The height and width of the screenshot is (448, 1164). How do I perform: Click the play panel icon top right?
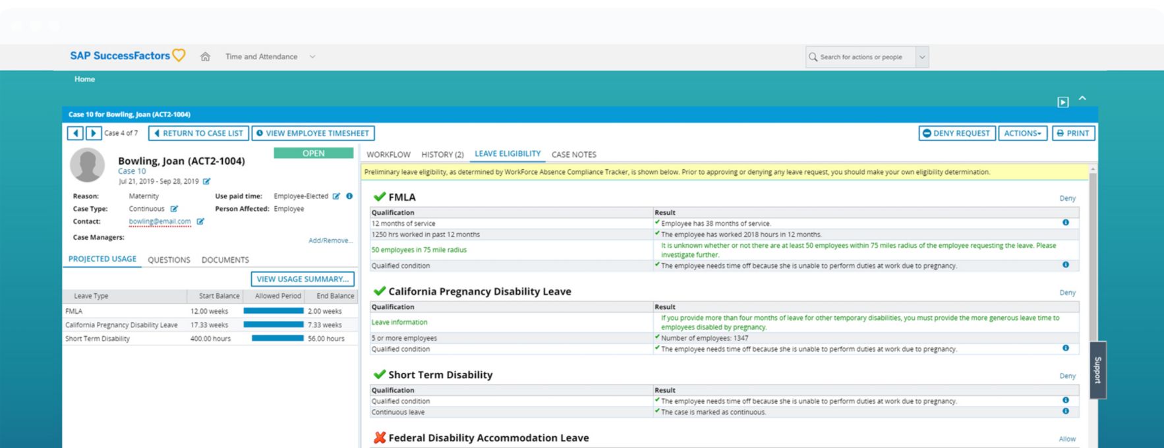1062,102
